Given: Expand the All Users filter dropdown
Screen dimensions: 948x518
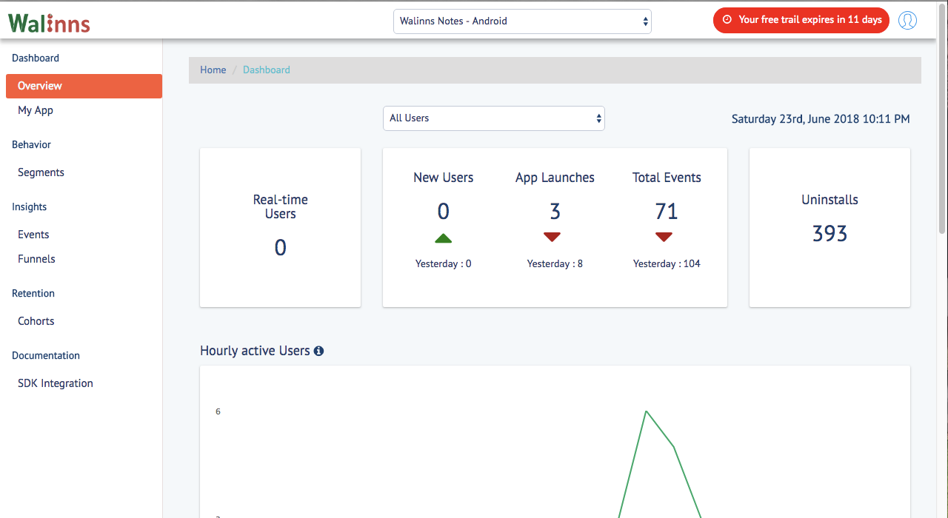Looking at the screenshot, I should tap(494, 118).
